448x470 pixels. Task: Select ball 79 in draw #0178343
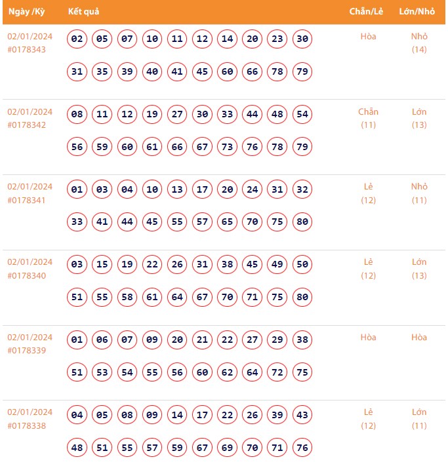302,71
